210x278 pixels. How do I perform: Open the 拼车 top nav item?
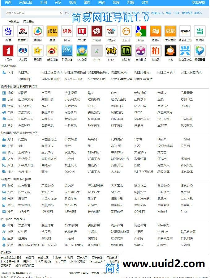[145, 2]
